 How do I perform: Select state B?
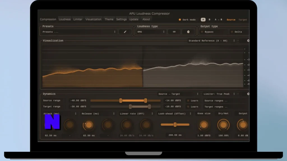tap(209, 20)
